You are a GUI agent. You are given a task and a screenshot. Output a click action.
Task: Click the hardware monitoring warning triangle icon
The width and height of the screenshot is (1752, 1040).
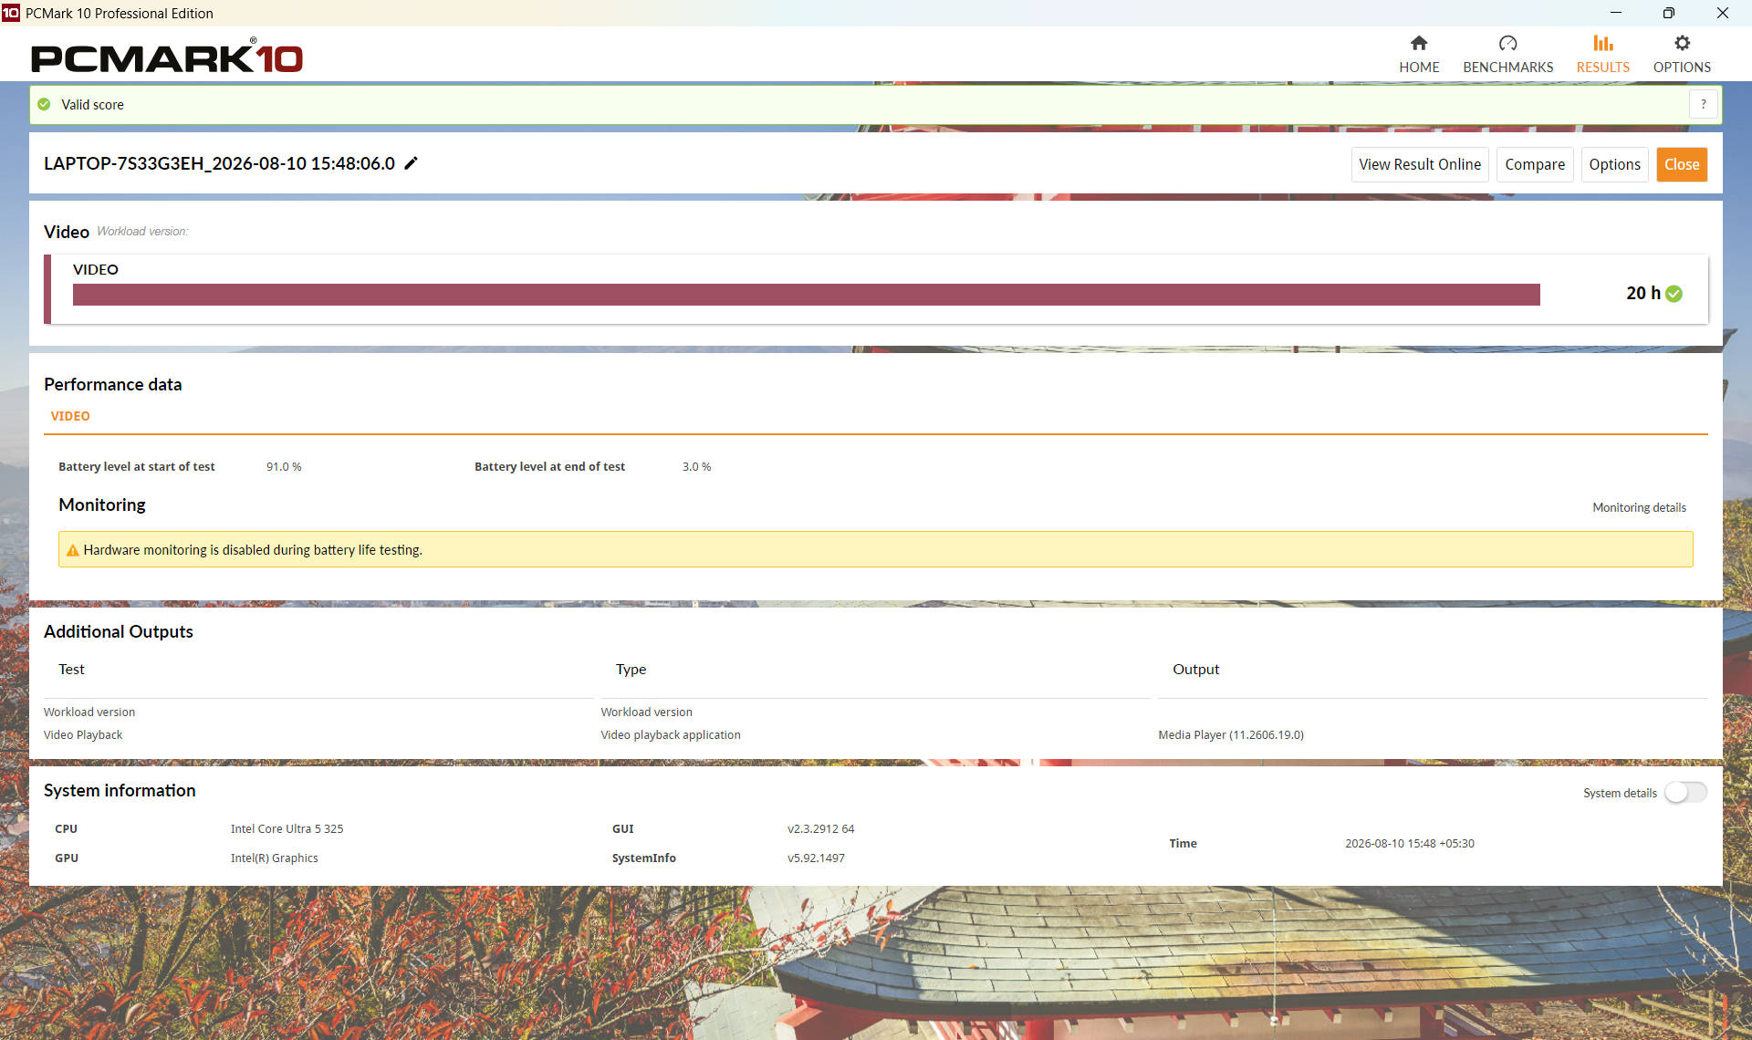tap(72, 550)
